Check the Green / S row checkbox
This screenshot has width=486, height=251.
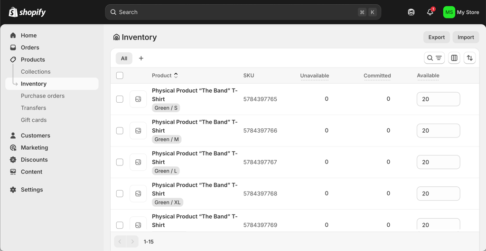tap(120, 99)
